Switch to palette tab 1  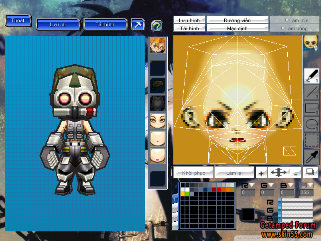[175, 198]
